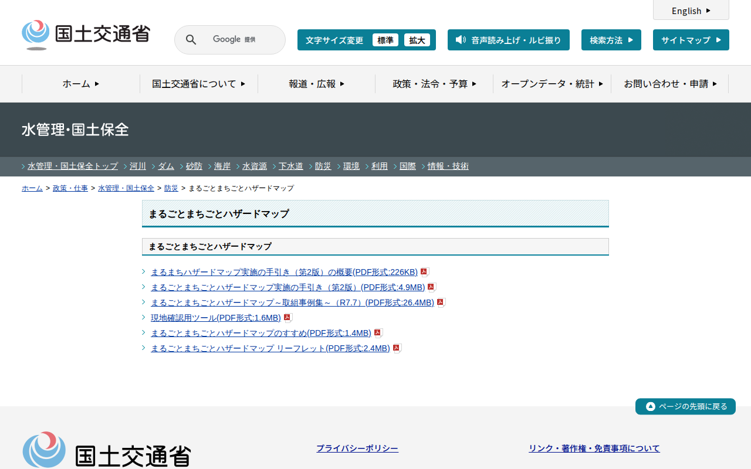Expand the 政策・法令・予算 menu
The image size is (751, 469).
[434, 84]
